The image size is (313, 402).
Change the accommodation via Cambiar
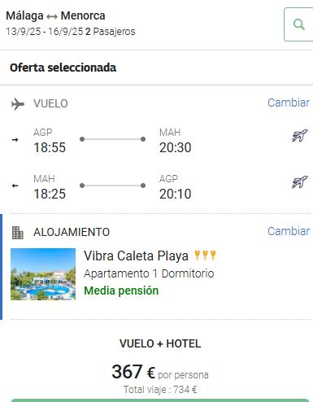click(x=289, y=231)
